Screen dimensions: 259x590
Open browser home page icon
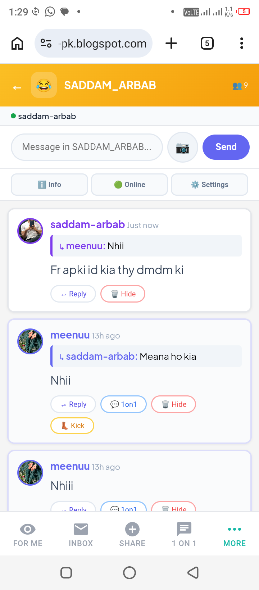coord(17,44)
